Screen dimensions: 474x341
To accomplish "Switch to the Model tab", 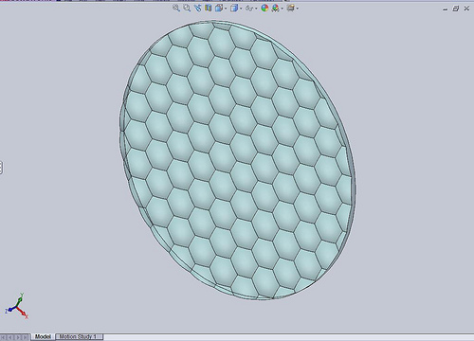I will (43, 336).
